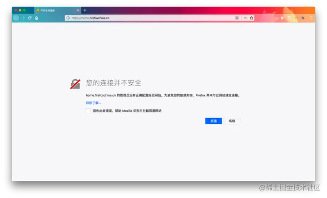Viewport: 327px width, 198px height.
Task: Click the home.firefoxchina.cn error description text
Action: tap(163, 95)
